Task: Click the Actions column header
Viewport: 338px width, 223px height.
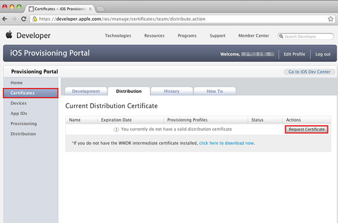Action: [x=294, y=120]
